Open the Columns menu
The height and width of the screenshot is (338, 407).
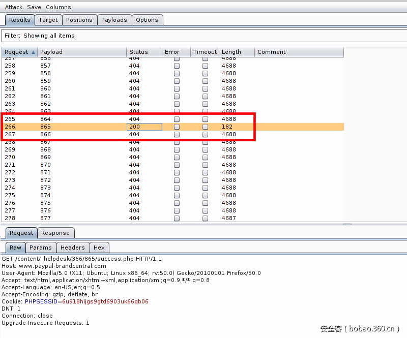(x=59, y=7)
